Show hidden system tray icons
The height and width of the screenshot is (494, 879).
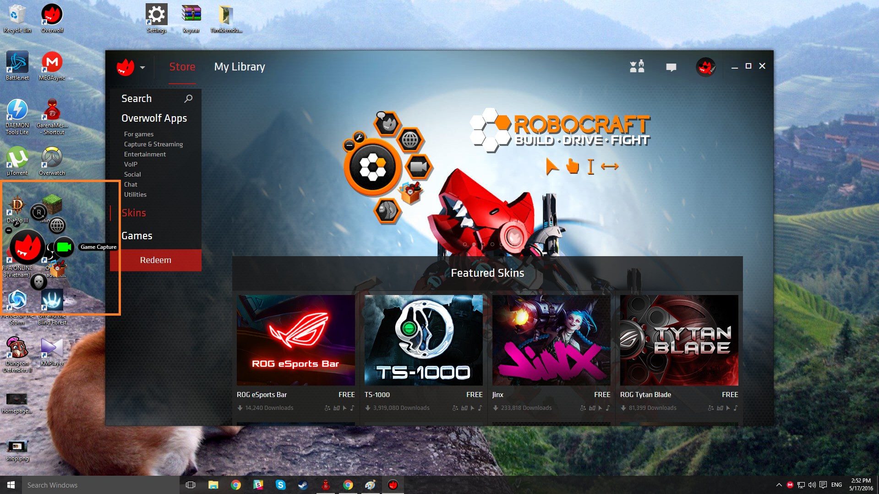[x=779, y=485]
